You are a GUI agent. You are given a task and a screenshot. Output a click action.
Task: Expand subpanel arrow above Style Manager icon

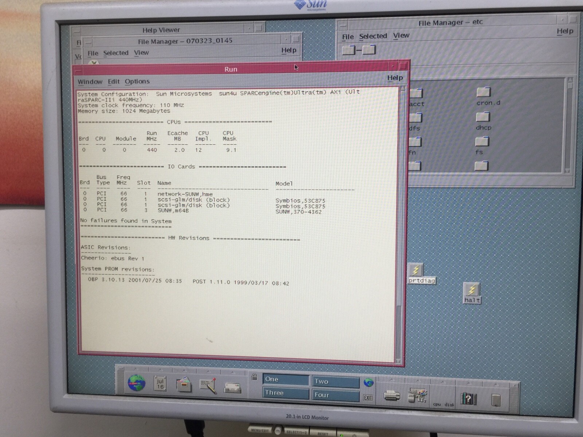coord(418,381)
